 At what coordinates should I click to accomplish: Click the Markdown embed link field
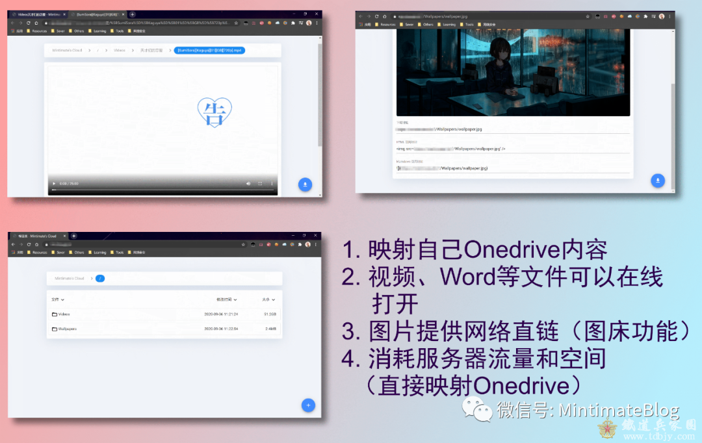pyautogui.click(x=513, y=168)
